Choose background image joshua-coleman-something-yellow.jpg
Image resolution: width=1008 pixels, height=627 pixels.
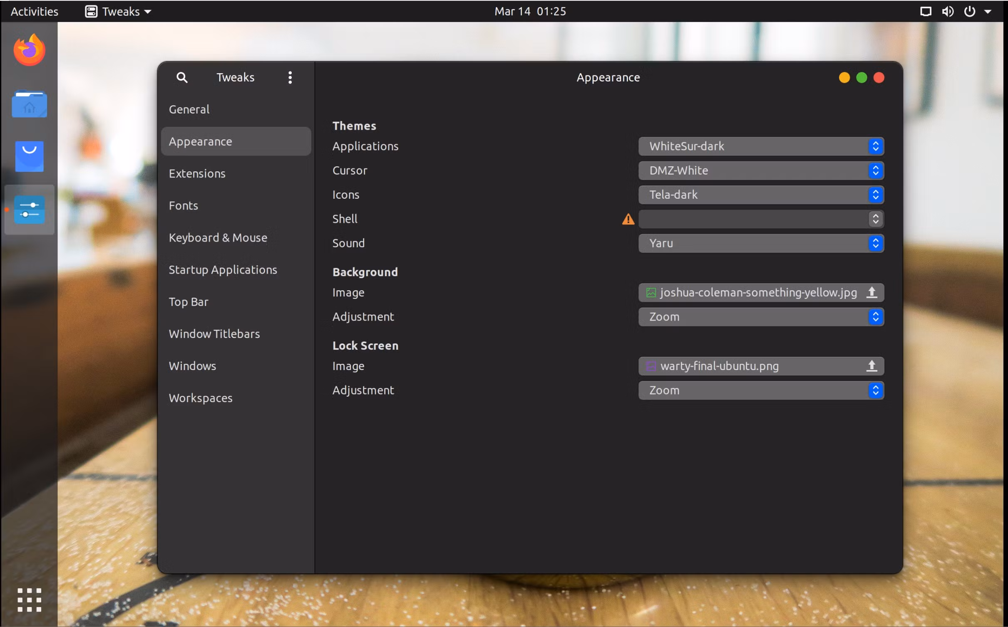[761, 293]
